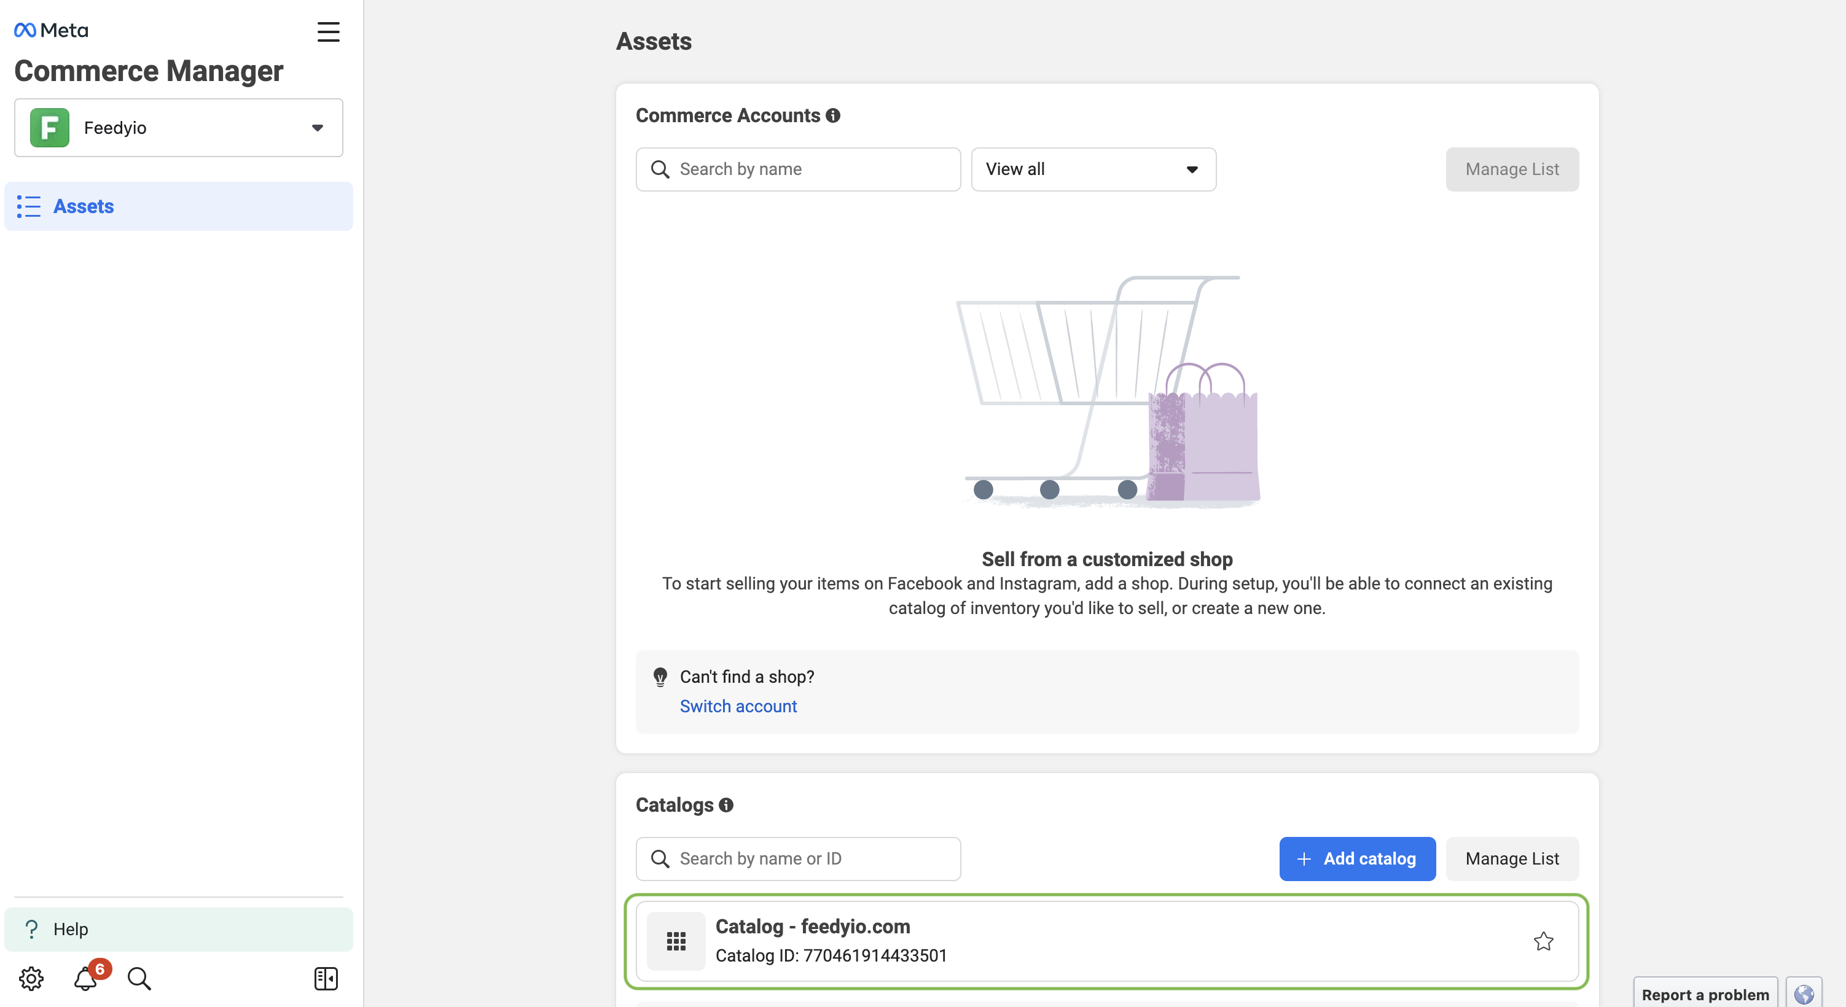Open the hamburger menu in sidebar

pos(328,31)
